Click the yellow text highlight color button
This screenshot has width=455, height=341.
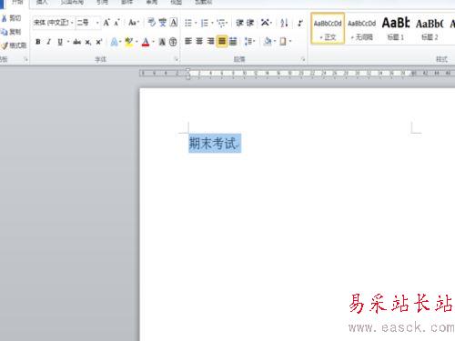pyautogui.click(x=129, y=42)
